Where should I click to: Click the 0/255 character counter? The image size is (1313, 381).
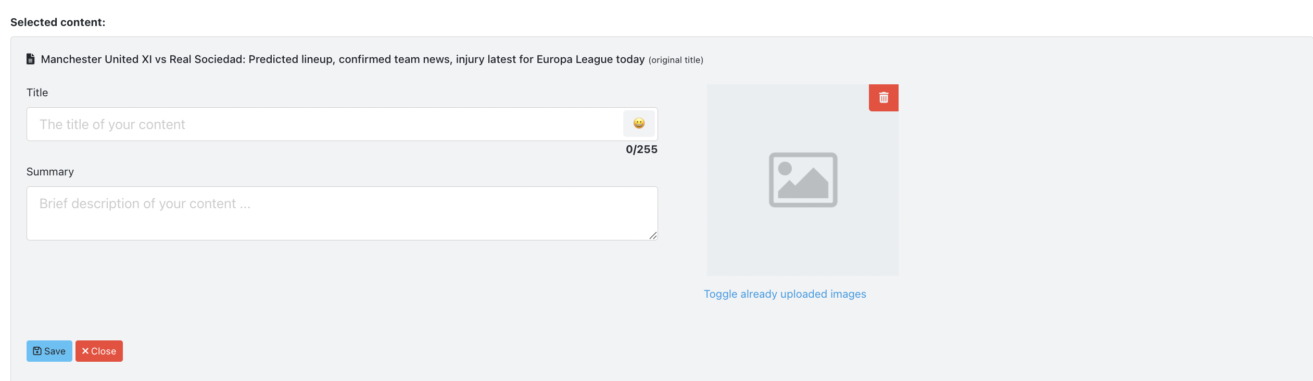641,149
